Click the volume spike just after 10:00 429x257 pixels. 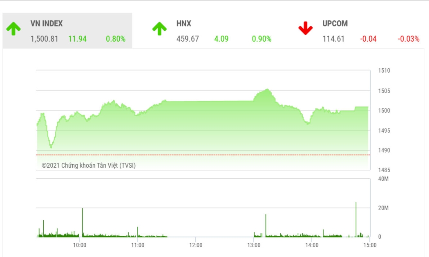83,223
